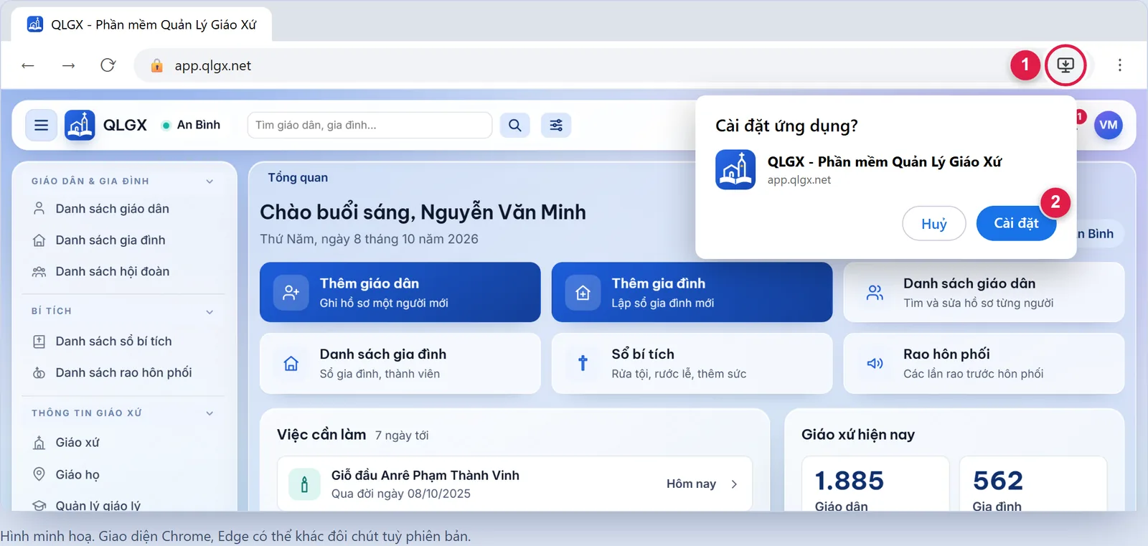
Task: Click the house icon beside Danh sách gia đình
Action: pos(39,240)
